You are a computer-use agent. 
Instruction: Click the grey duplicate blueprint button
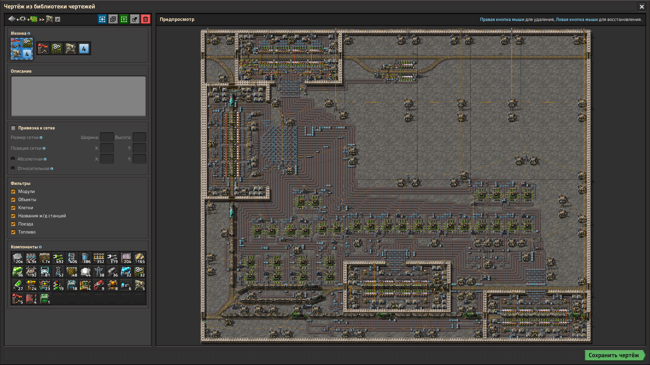point(113,19)
